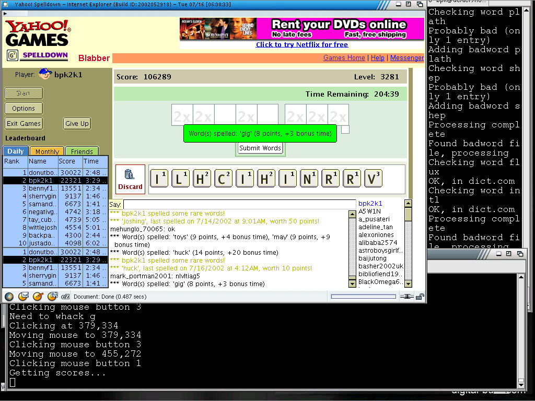Image resolution: width=535 pixels, height=401 pixels.
Task: Switch to the Friends leaderboard tab
Action: 82,151
